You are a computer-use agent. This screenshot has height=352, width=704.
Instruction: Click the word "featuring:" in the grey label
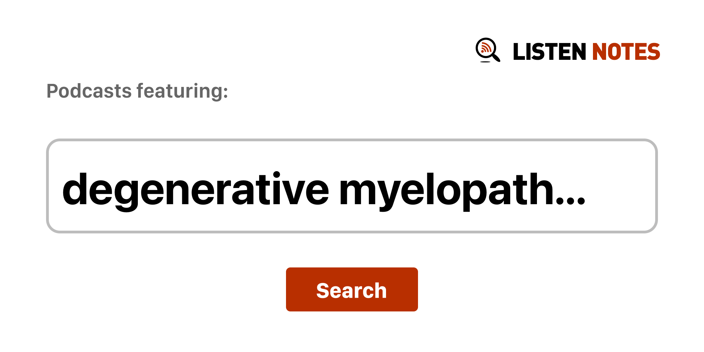point(182,91)
